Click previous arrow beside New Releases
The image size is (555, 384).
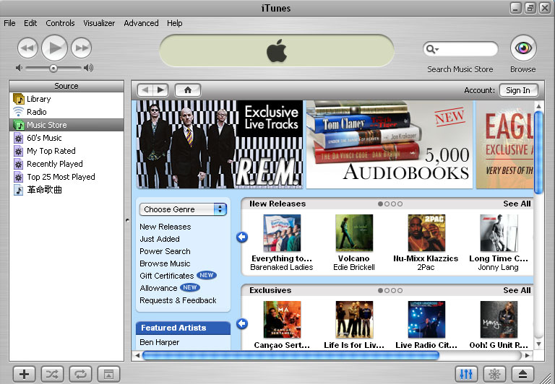[242, 237]
